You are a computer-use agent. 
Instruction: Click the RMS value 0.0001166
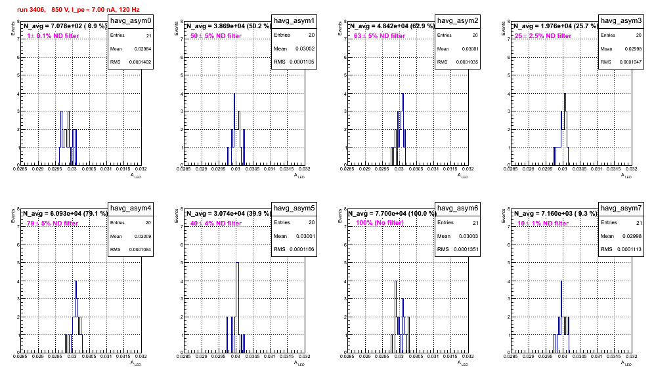(303, 249)
